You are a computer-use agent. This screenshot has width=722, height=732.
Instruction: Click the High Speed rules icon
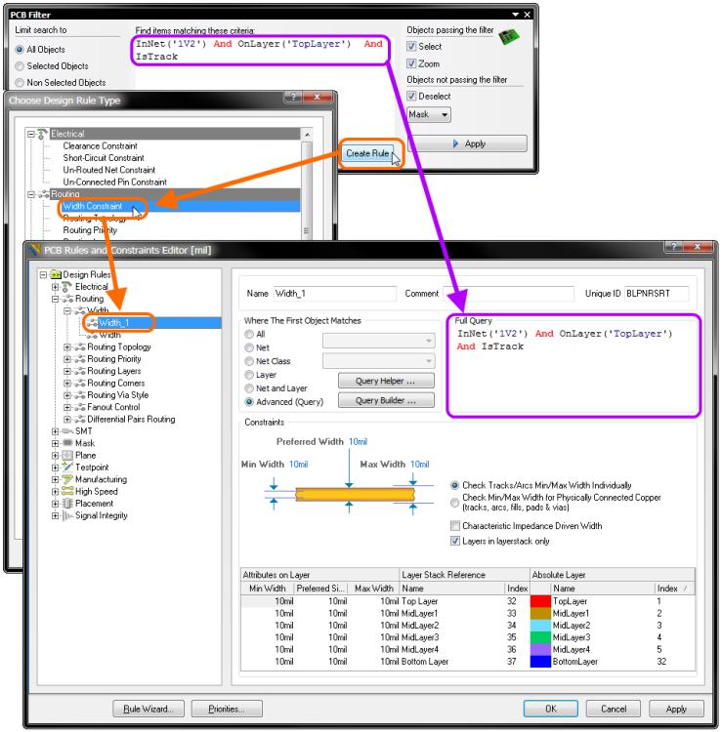click(67, 491)
